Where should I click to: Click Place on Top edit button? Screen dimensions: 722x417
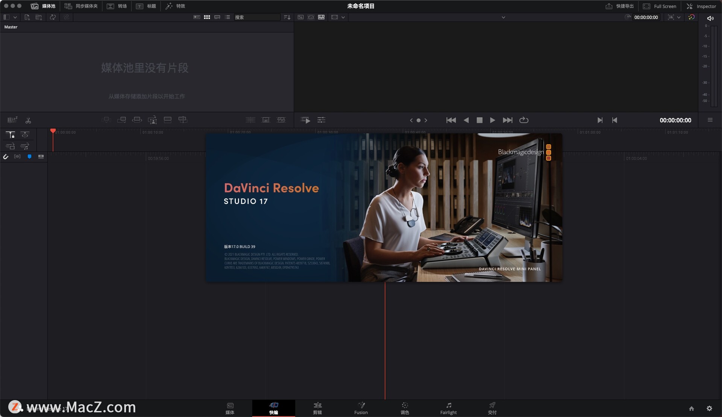[168, 120]
